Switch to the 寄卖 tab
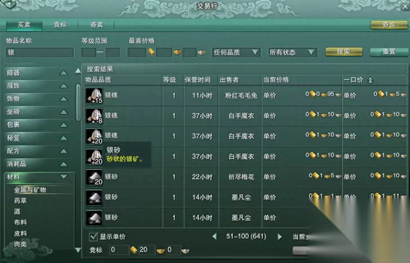410x263 pixels. 97,25
